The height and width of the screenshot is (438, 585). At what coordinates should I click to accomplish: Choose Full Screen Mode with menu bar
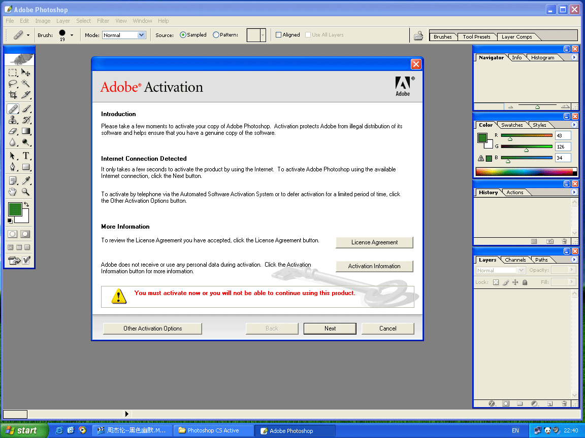tap(19, 247)
